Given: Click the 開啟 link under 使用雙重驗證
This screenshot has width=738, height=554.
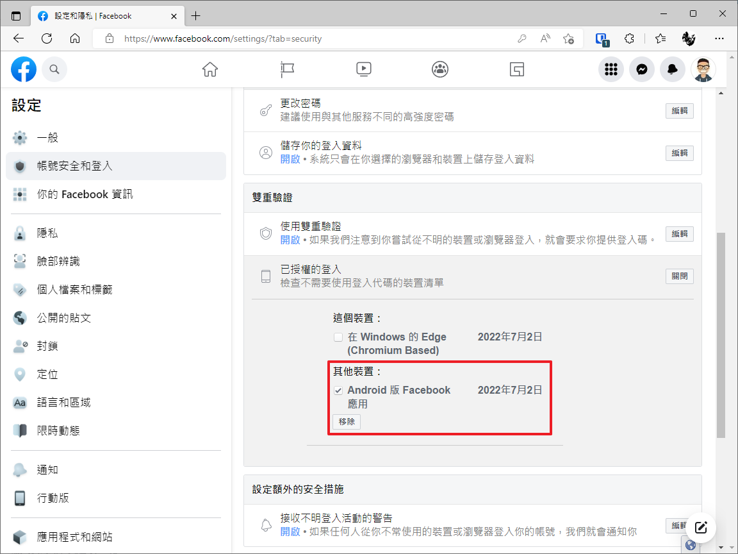Looking at the screenshot, I should [x=290, y=240].
